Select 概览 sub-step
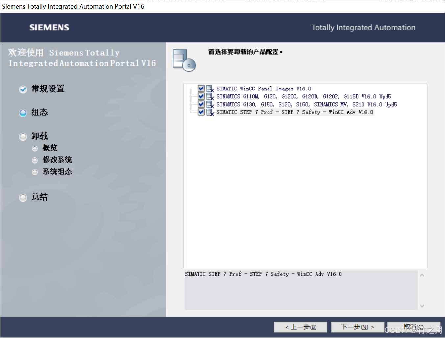445x338 pixels. coord(45,148)
